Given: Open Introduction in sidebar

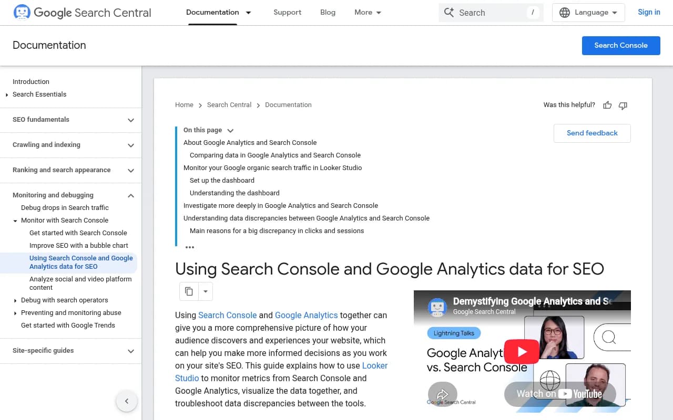Looking at the screenshot, I should [31, 82].
